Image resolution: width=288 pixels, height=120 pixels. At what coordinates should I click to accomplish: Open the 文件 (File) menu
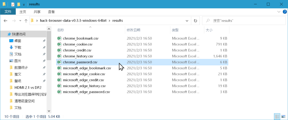[8, 12]
